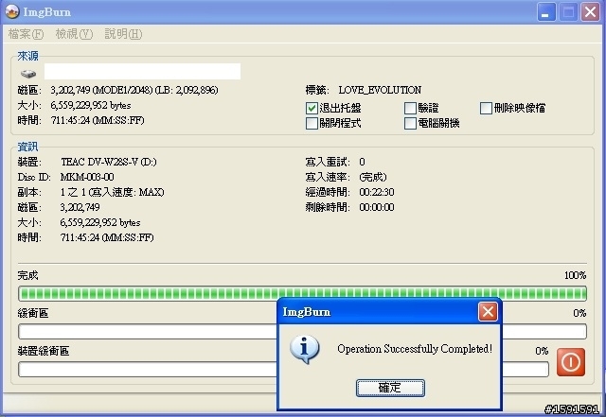Click the source file path field

(142, 72)
